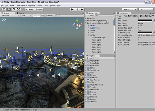Select the Shaders folder
This screenshot has width=155, height=111.
(x=93, y=97)
